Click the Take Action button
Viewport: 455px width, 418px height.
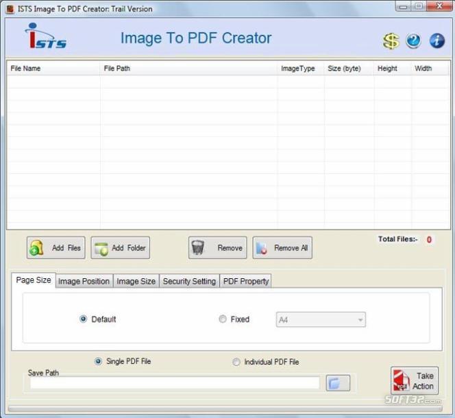415,380
